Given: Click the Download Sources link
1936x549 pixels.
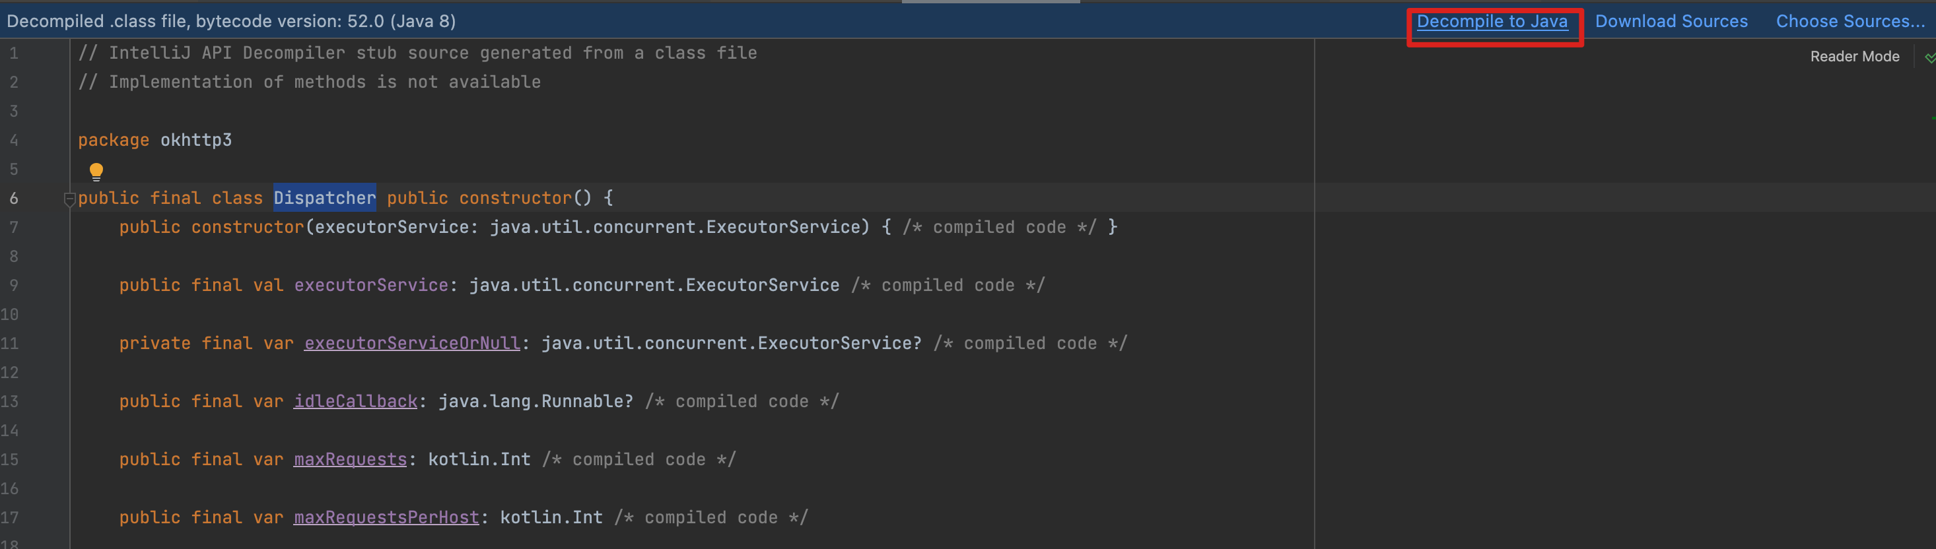Looking at the screenshot, I should (x=1671, y=21).
